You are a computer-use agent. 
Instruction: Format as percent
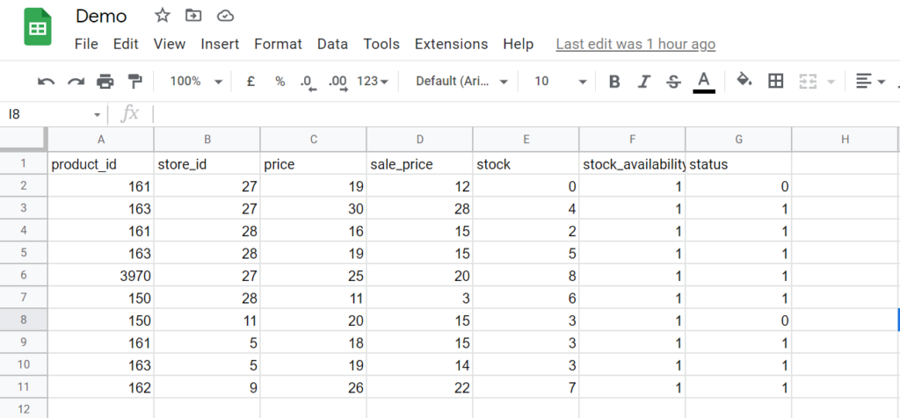pos(279,82)
